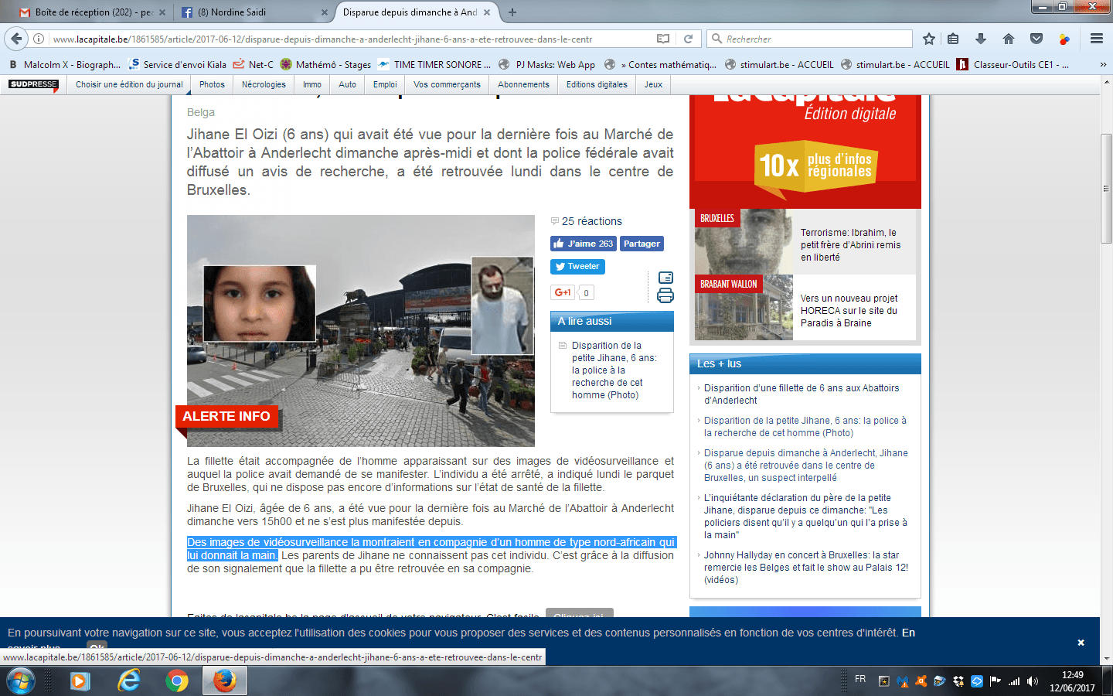1113x696 pixels.
Task: Open the Firefox downloads arrow
Action: pos(980,39)
